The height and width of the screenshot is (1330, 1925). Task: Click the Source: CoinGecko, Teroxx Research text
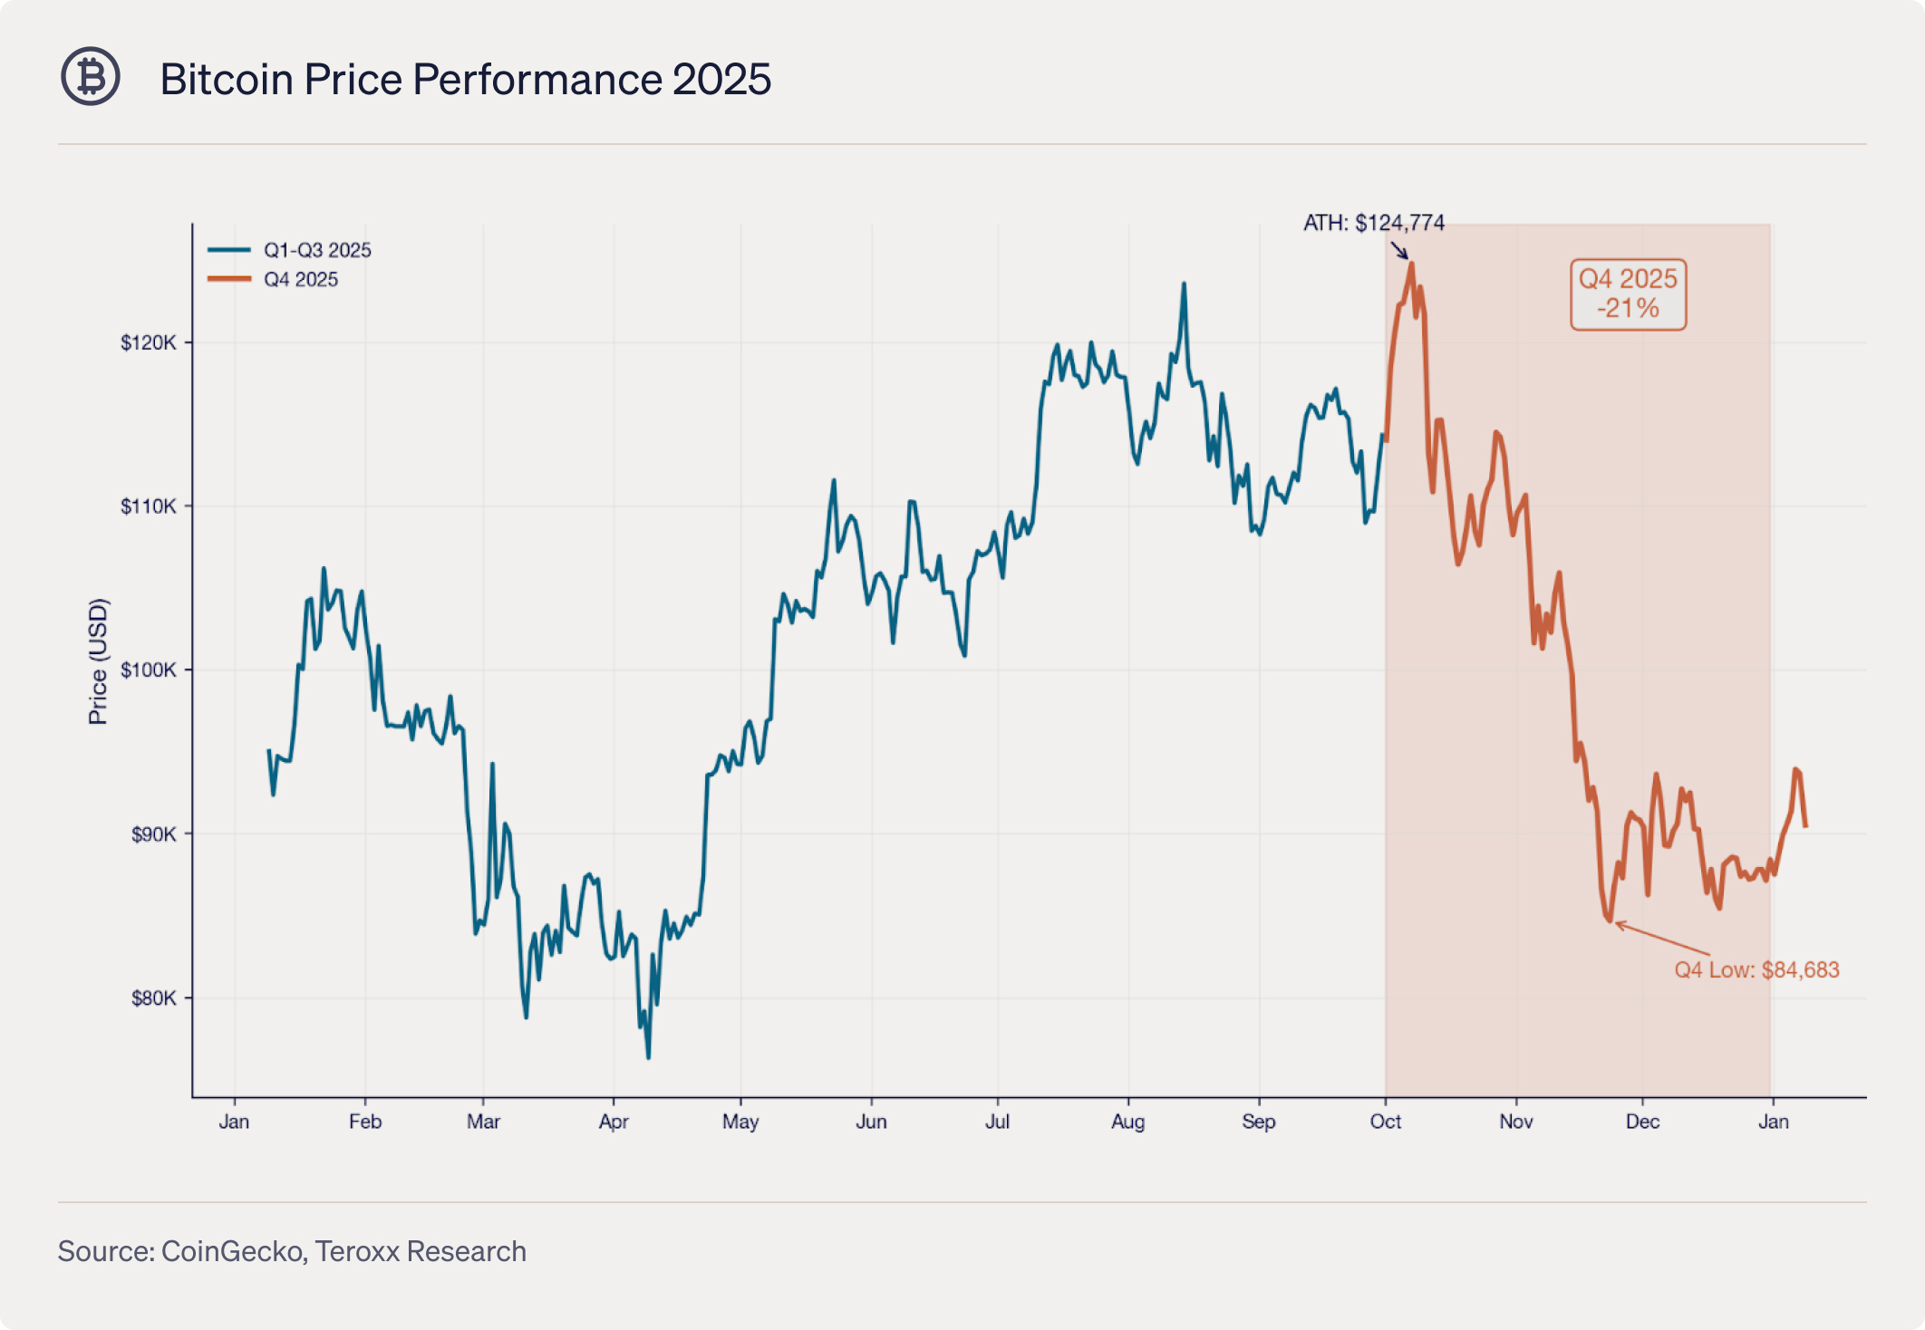pos(292,1251)
